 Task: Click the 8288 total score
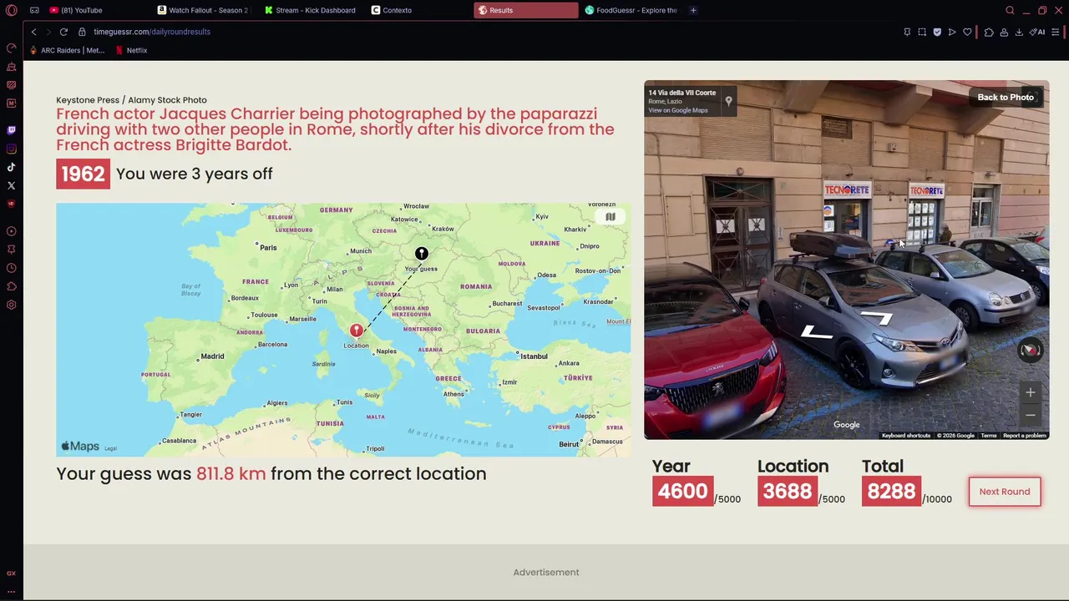pyautogui.click(x=891, y=492)
